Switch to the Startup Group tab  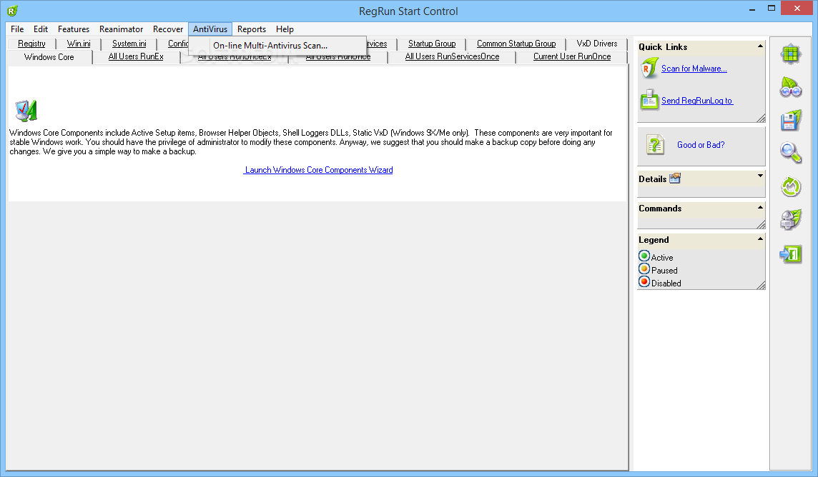point(432,44)
